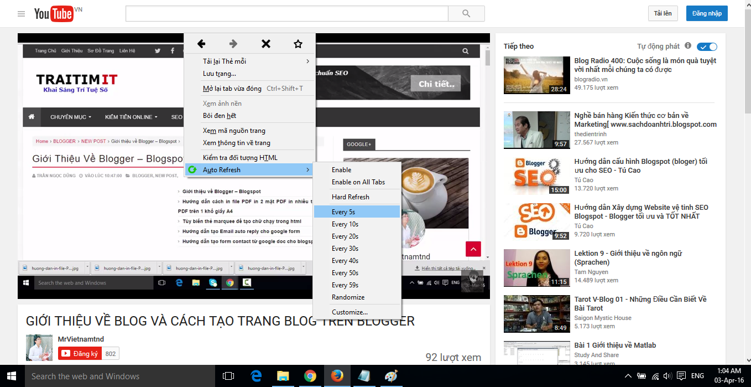Screen dimensions: 751x387
Task: Click the green Auto Refresh icon
Action: coord(192,169)
